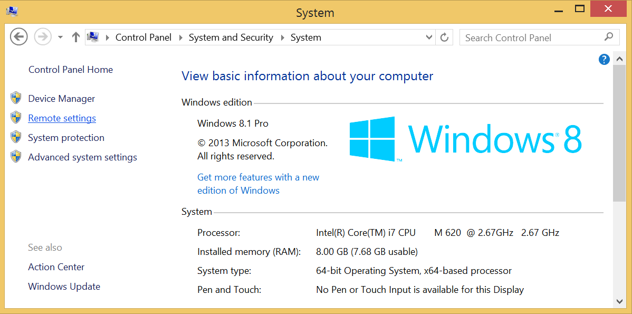Screen dimensions: 632x314
Task: Expand the arrow after System and Security
Action: point(282,37)
